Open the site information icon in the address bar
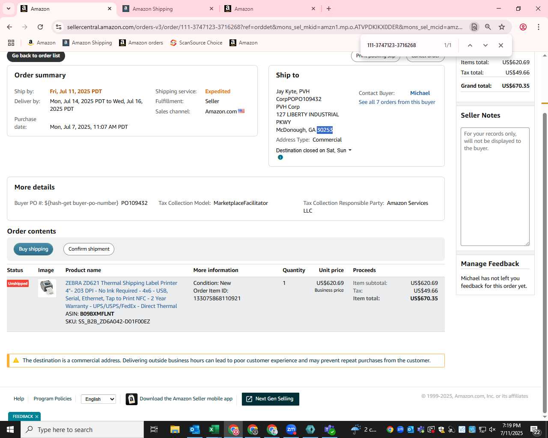The height and width of the screenshot is (438, 548). tap(59, 27)
